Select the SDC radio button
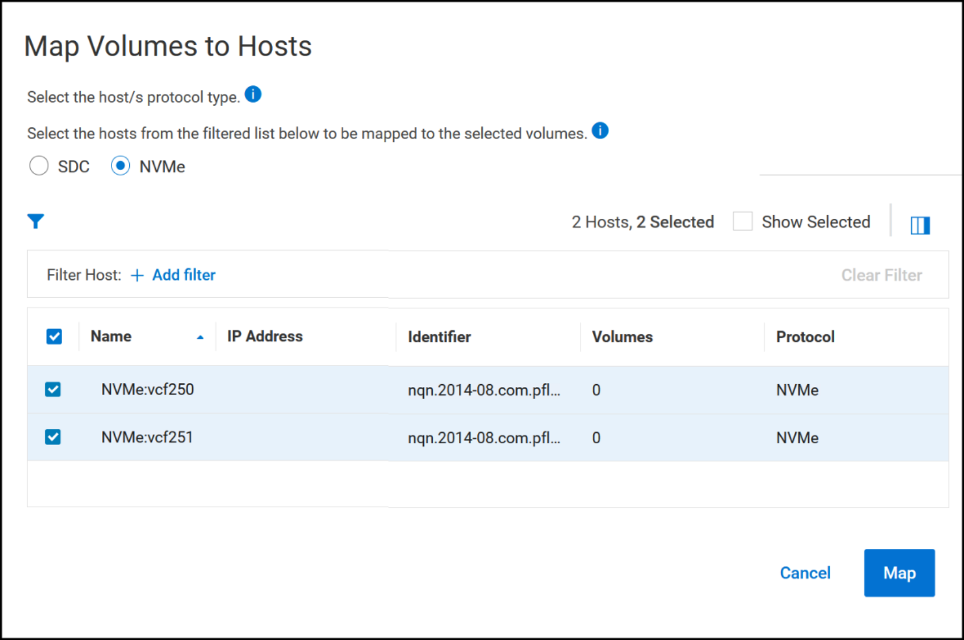The image size is (964, 640). [39, 166]
